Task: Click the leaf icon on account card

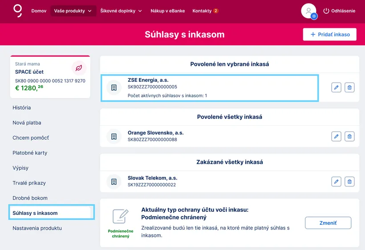Action: [79, 68]
